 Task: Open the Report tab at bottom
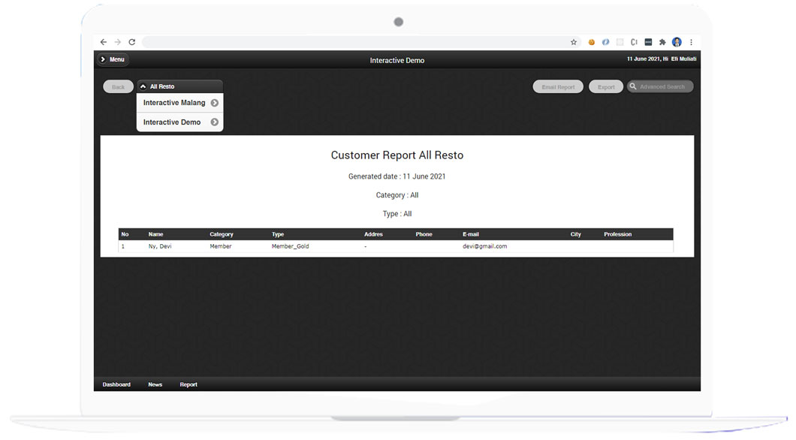(x=188, y=384)
